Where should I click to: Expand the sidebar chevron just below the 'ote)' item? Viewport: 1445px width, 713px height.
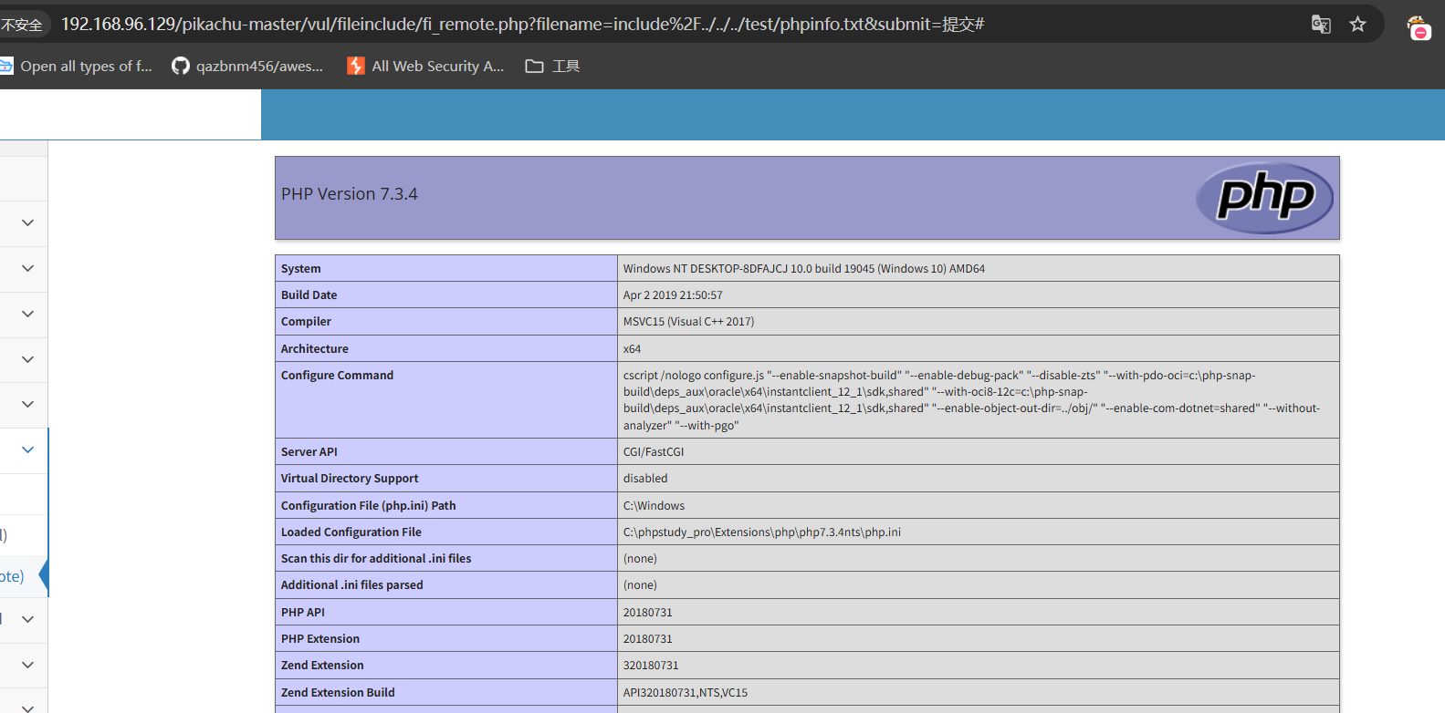click(x=27, y=619)
